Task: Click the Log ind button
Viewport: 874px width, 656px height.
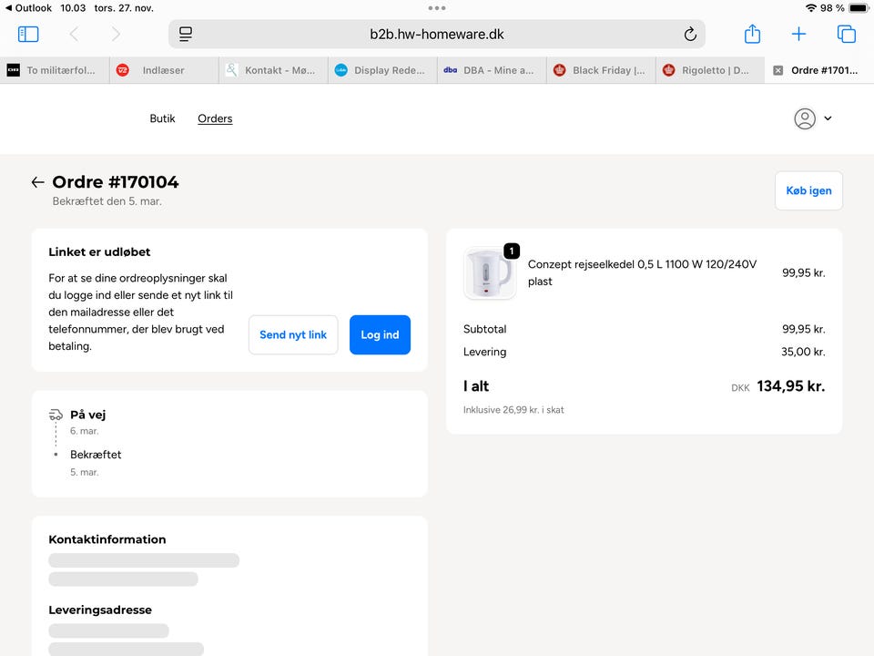Action: (380, 334)
